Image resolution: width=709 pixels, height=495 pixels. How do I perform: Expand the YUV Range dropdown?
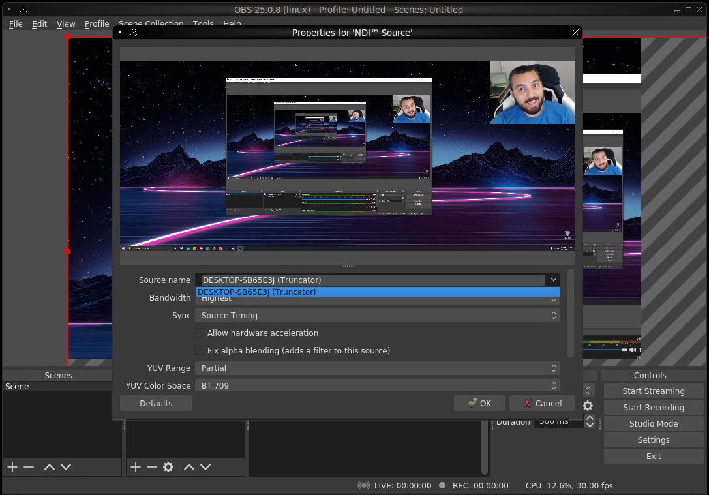click(377, 368)
